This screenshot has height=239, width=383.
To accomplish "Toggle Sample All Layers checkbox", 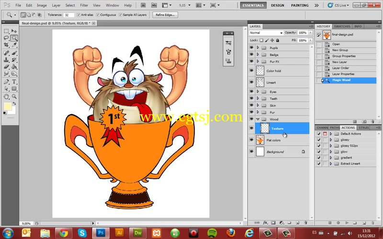I will coord(120,15).
